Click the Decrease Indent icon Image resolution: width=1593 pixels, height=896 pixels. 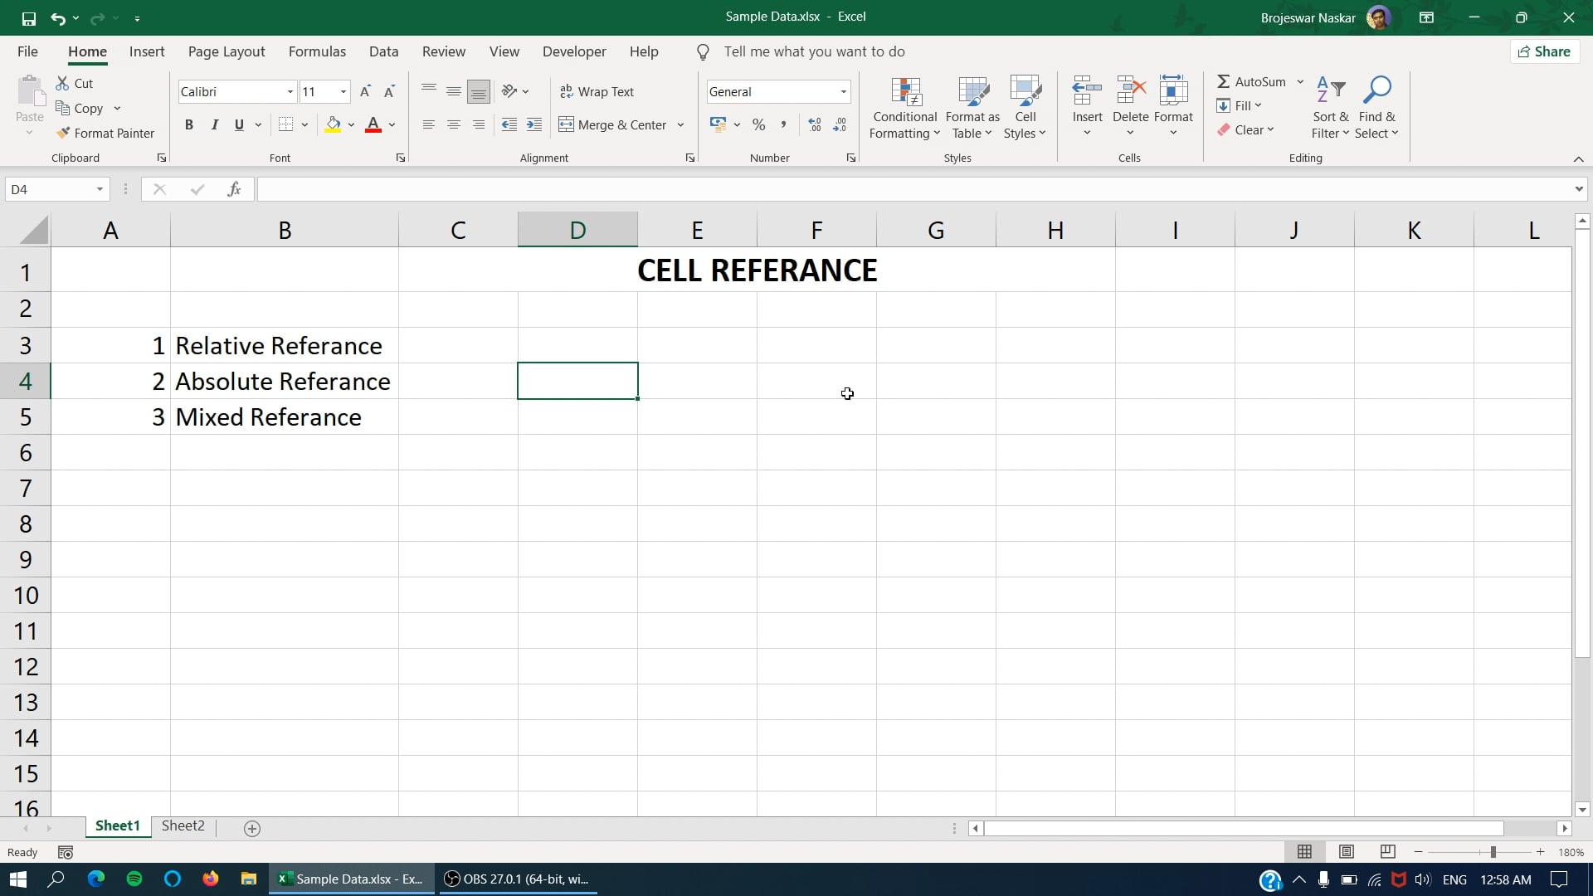(509, 124)
